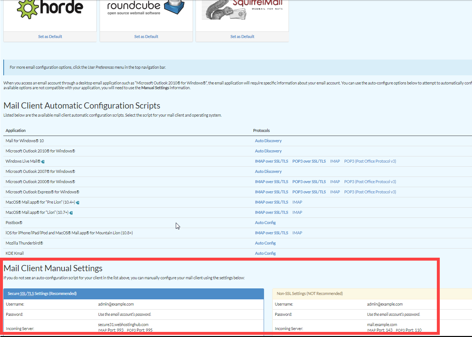Click the info icon beside Windows Live Mail

tap(43, 162)
